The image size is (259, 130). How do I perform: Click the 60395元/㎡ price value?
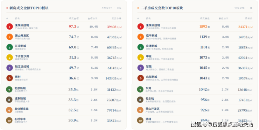(x=114, y=47)
